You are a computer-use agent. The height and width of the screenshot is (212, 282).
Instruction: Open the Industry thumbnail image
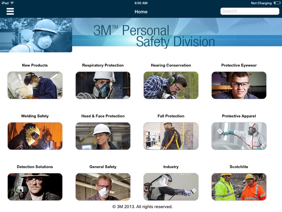click(171, 187)
